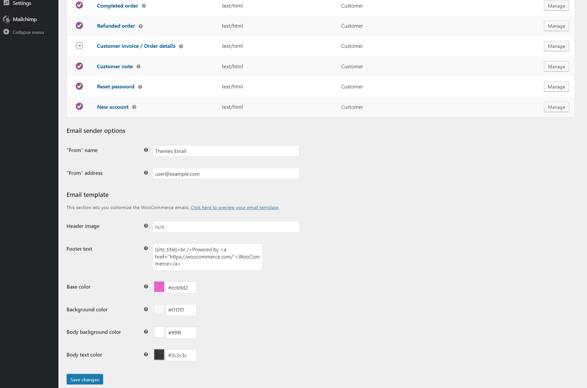587x388 pixels.
Task: Click help icon for Body text color
Action: pyautogui.click(x=146, y=354)
